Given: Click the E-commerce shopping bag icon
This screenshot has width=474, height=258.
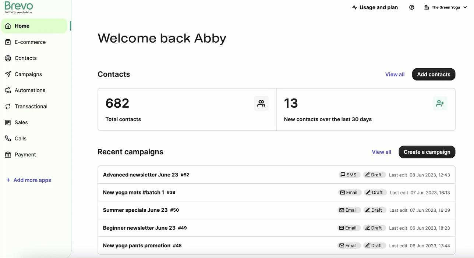Looking at the screenshot, I should [x=8, y=42].
